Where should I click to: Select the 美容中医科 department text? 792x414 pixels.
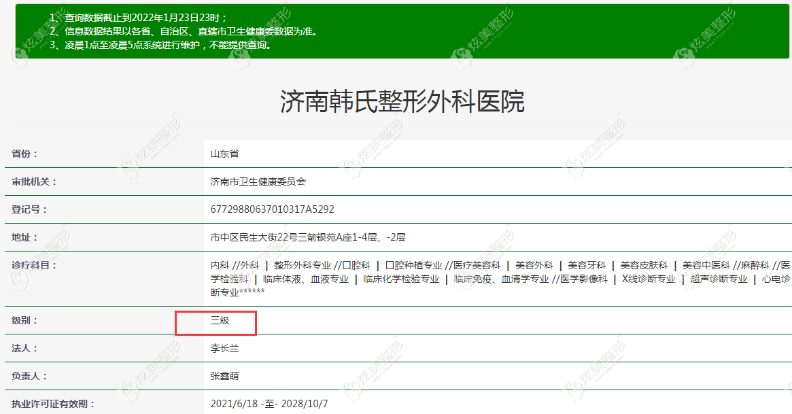click(706, 265)
